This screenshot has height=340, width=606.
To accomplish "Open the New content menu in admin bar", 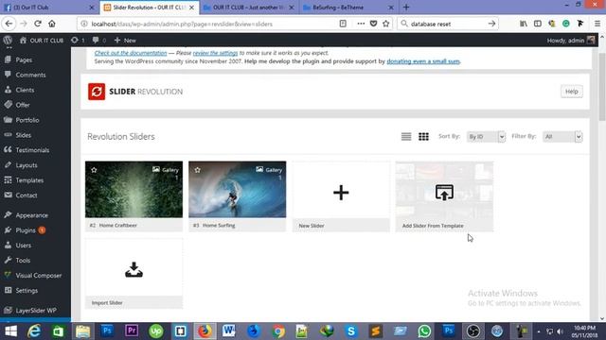I will [x=125, y=40].
